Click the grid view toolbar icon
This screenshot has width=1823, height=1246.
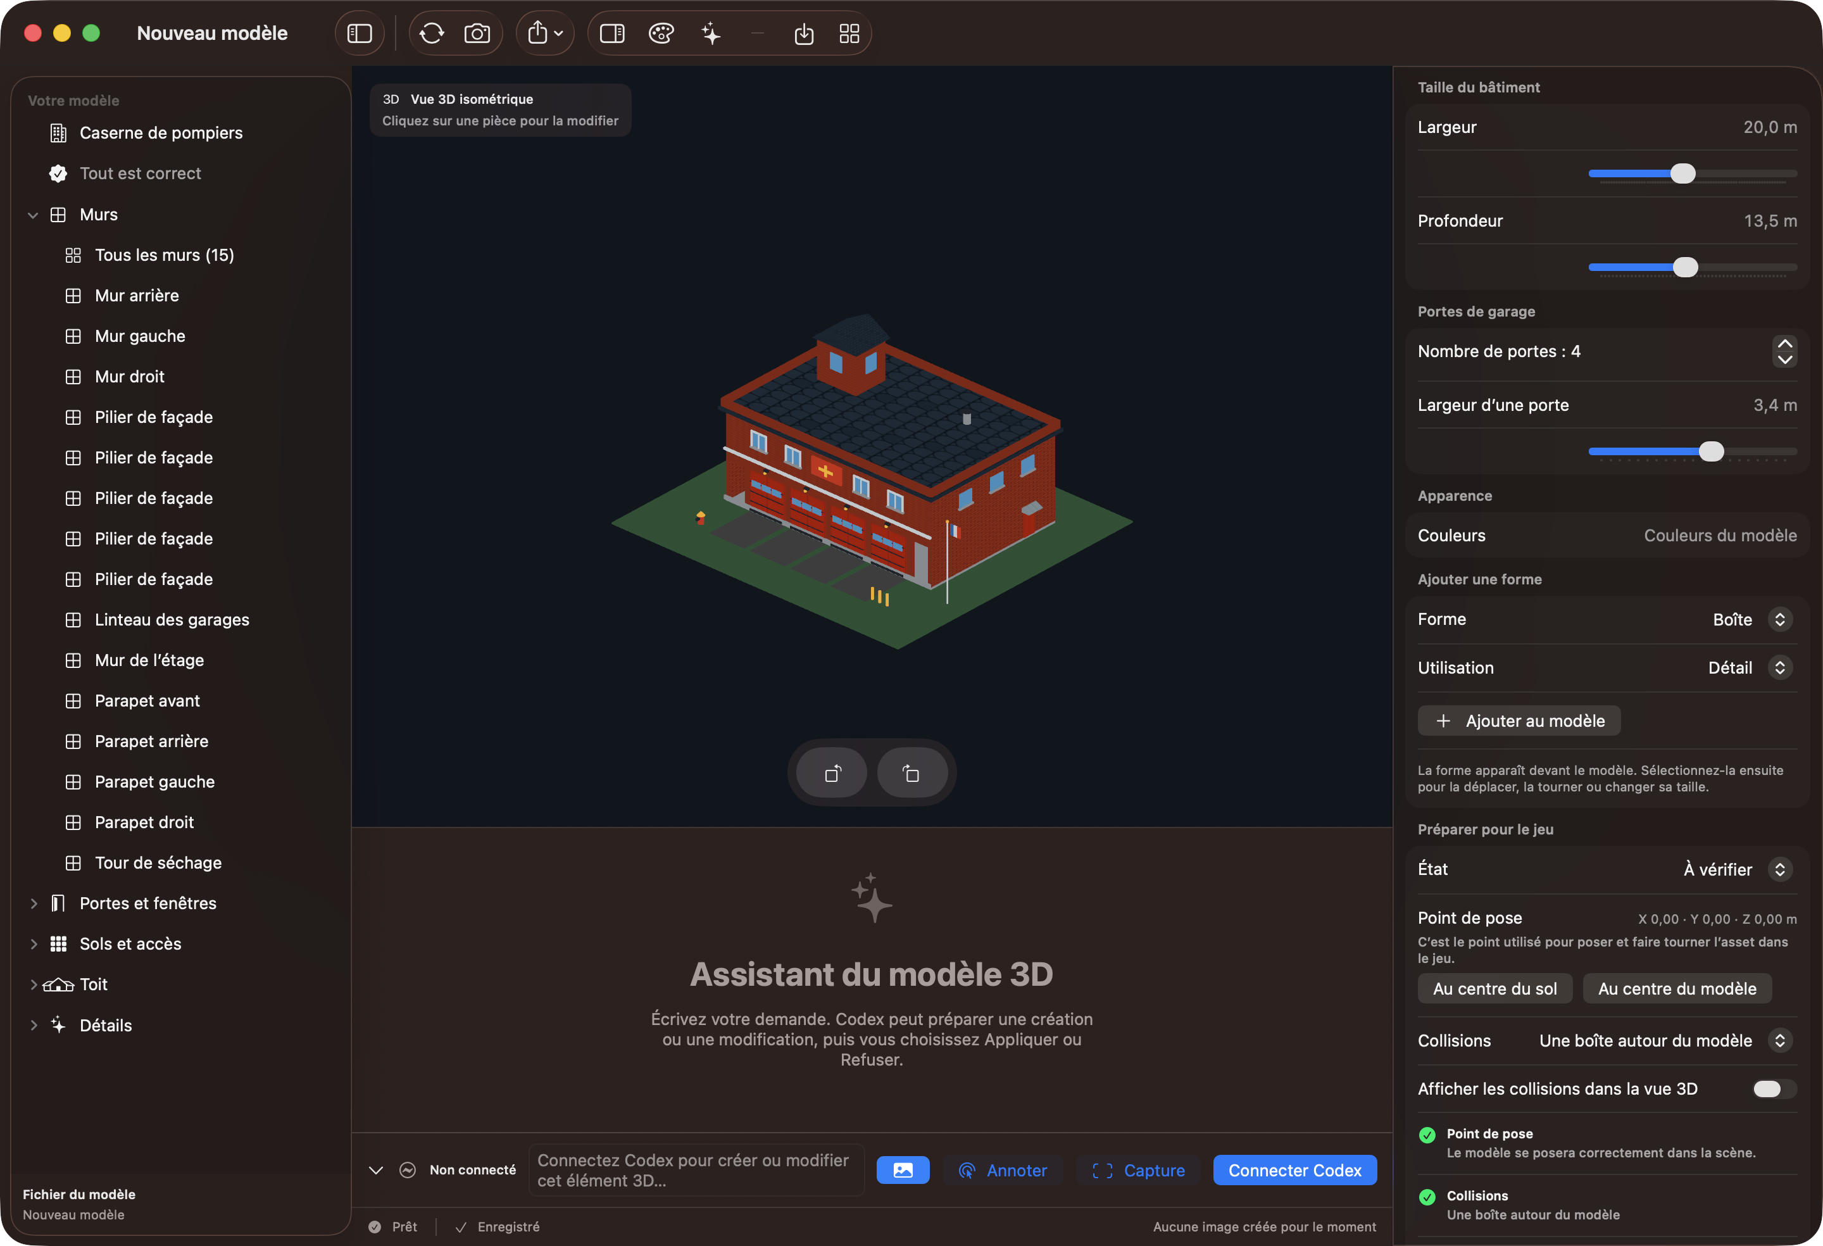(x=849, y=34)
